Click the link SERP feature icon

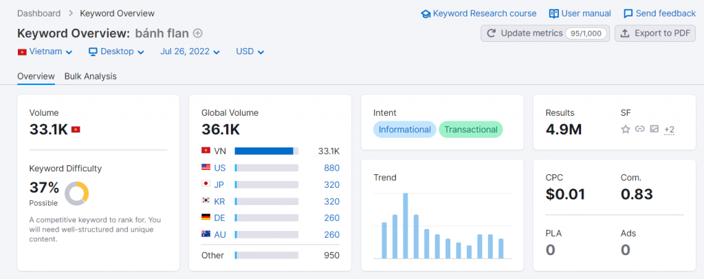640,129
